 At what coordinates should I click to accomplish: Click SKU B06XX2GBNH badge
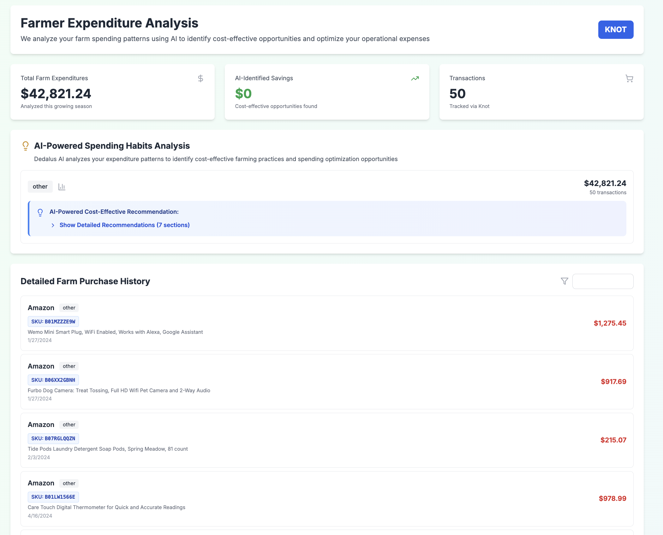coord(53,380)
